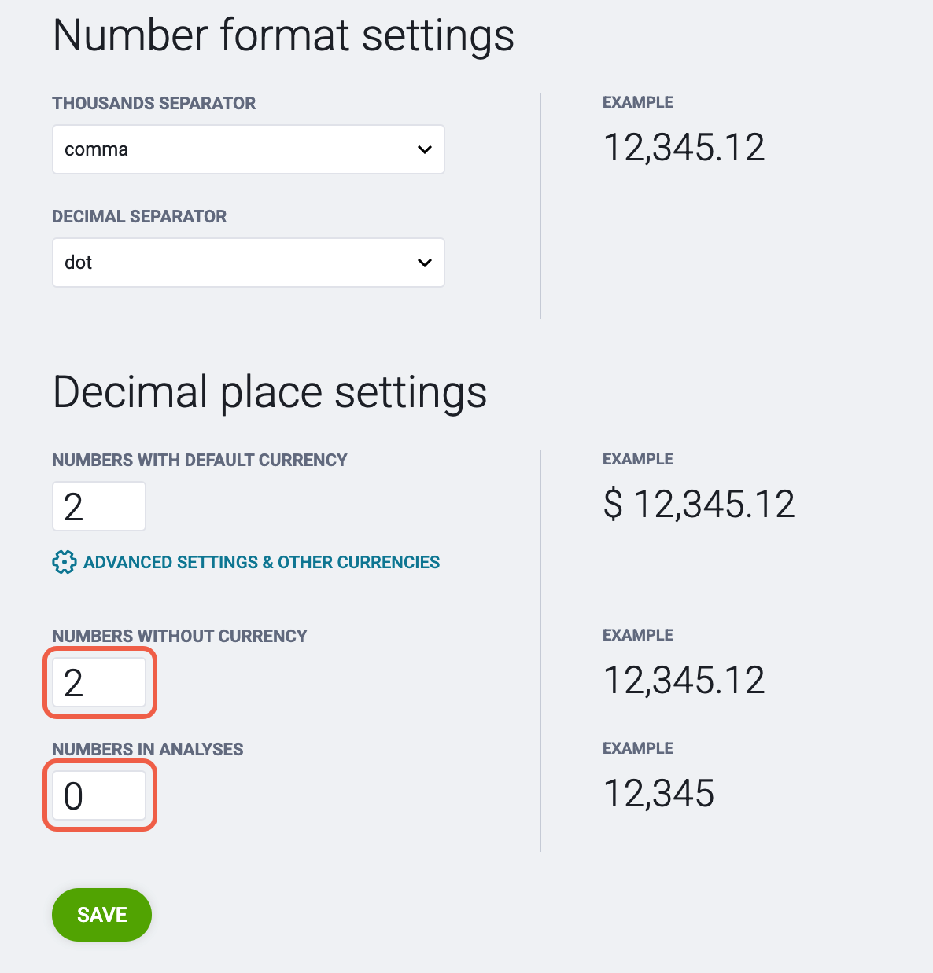This screenshot has height=973, width=933.
Task: Click the Numbers In Analyses label
Action: [x=148, y=749]
